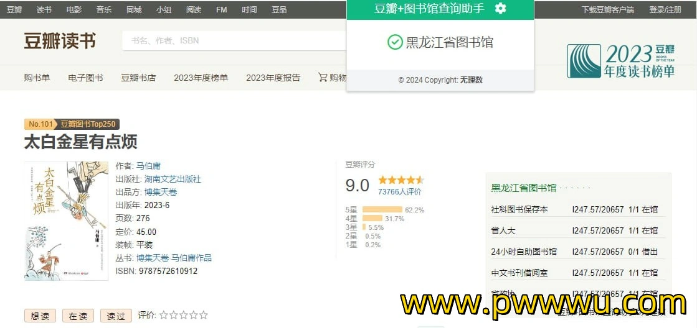The height and width of the screenshot is (328, 697).
Task: Focus the 书名、作者、ISBN search box
Action: point(234,41)
